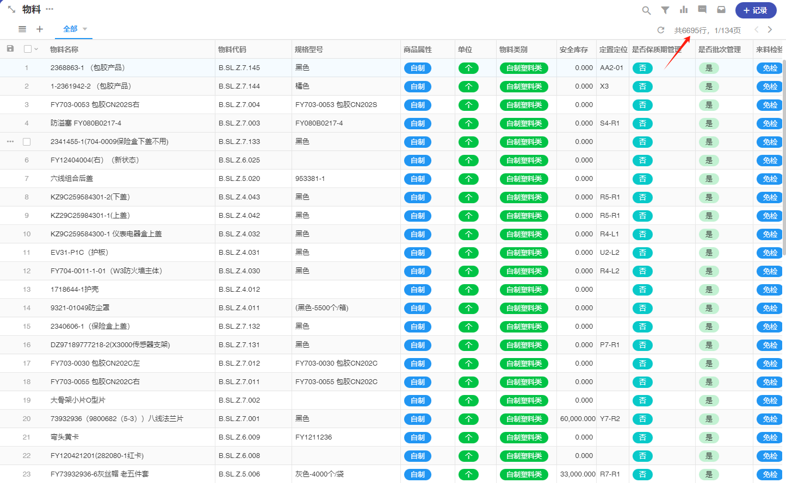Open the comments speech bubble icon
Viewport: 786px width, 483px height.
pyautogui.click(x=702, y=10)
